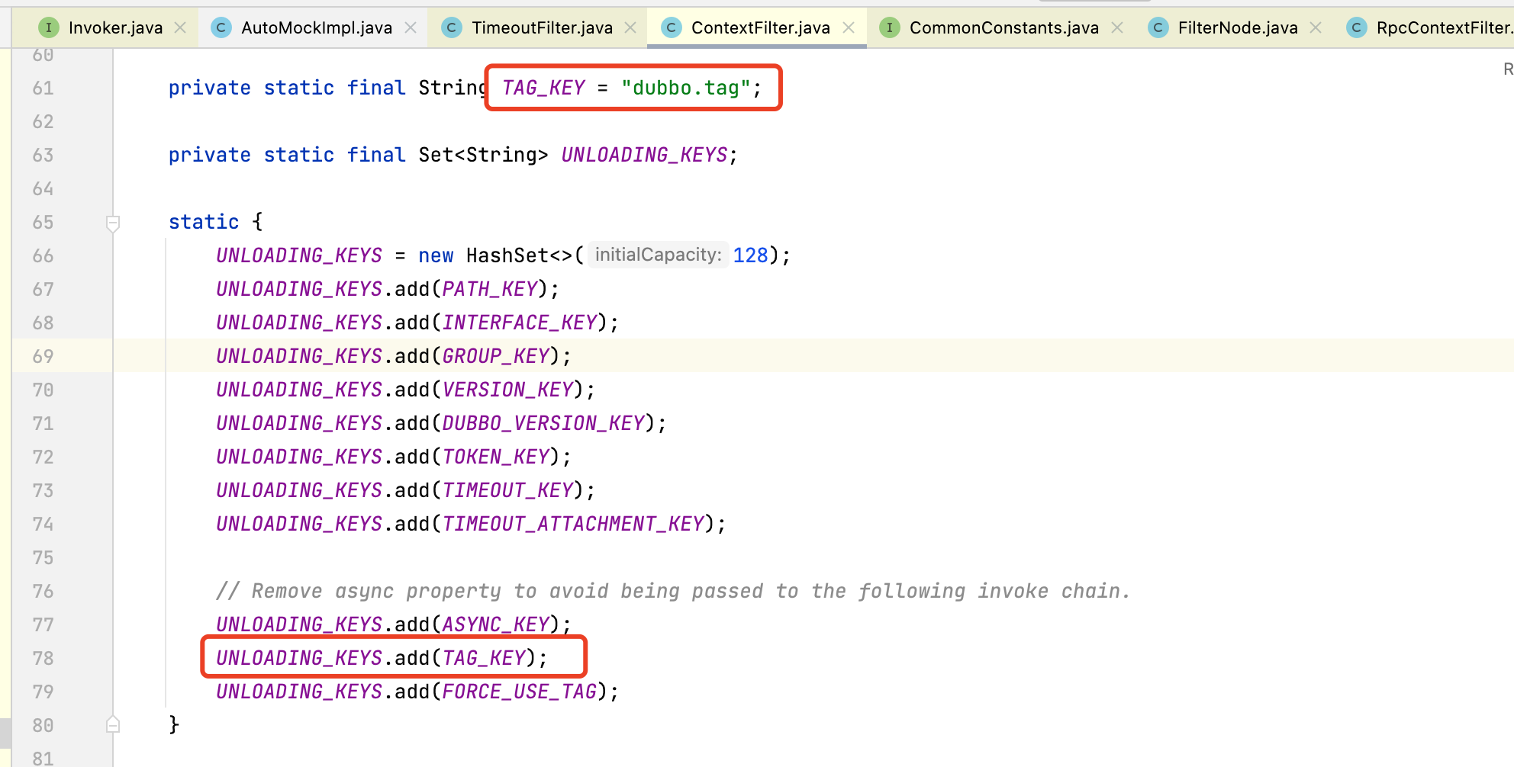Click DUBBO_VERSION_KEY on line 71
This screenshot has width=1514, height=767.
tap(544, 424)
